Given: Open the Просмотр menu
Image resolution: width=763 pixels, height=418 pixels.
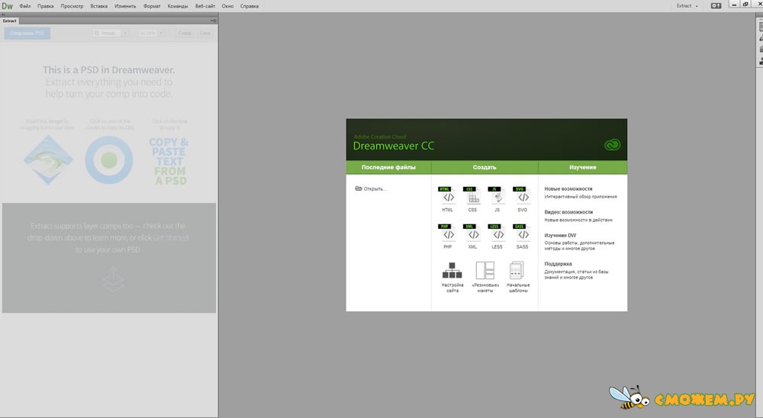Looking at the screenshot, I should (72, 6).
